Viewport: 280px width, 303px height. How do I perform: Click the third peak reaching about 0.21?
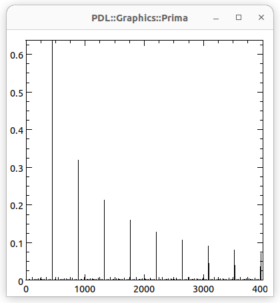click(x=104, y=240)
